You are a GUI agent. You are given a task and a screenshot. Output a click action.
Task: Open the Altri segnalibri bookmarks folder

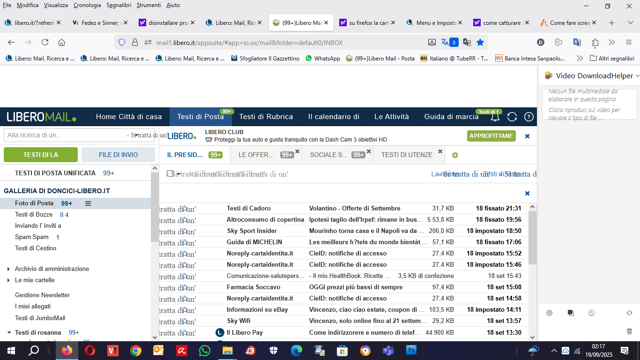pyautogui.click(x=612, y=58)
